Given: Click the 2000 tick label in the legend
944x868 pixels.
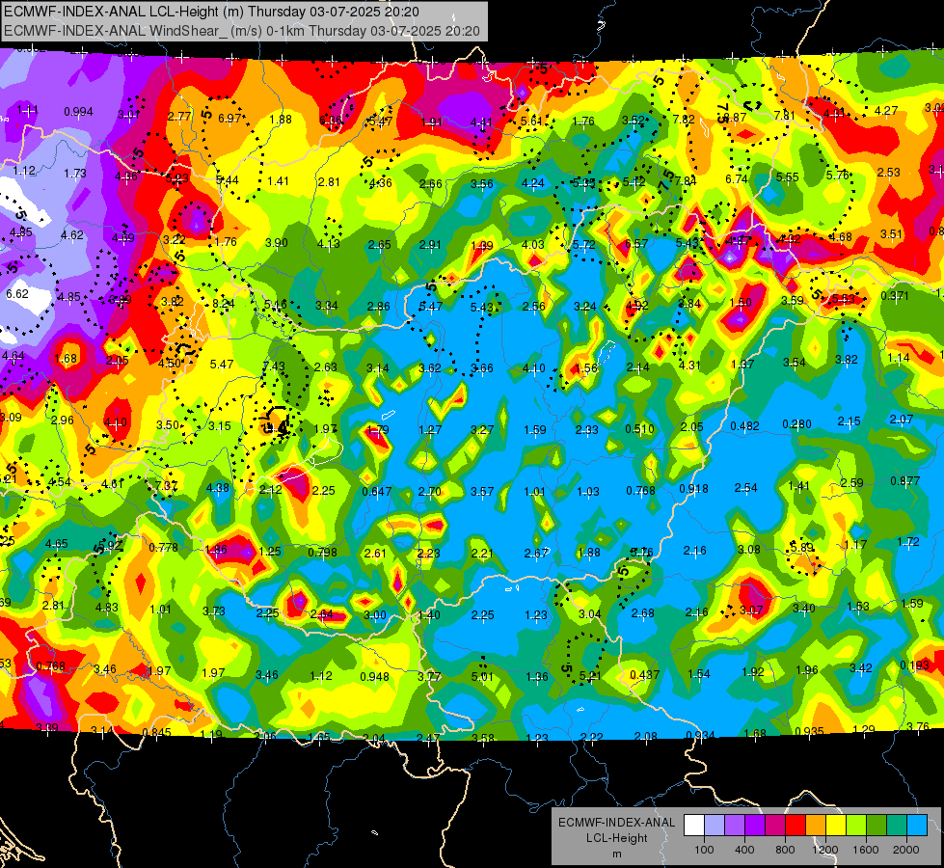Looking at the screenshot, I should pyautogui.click(x=906, y=850).
